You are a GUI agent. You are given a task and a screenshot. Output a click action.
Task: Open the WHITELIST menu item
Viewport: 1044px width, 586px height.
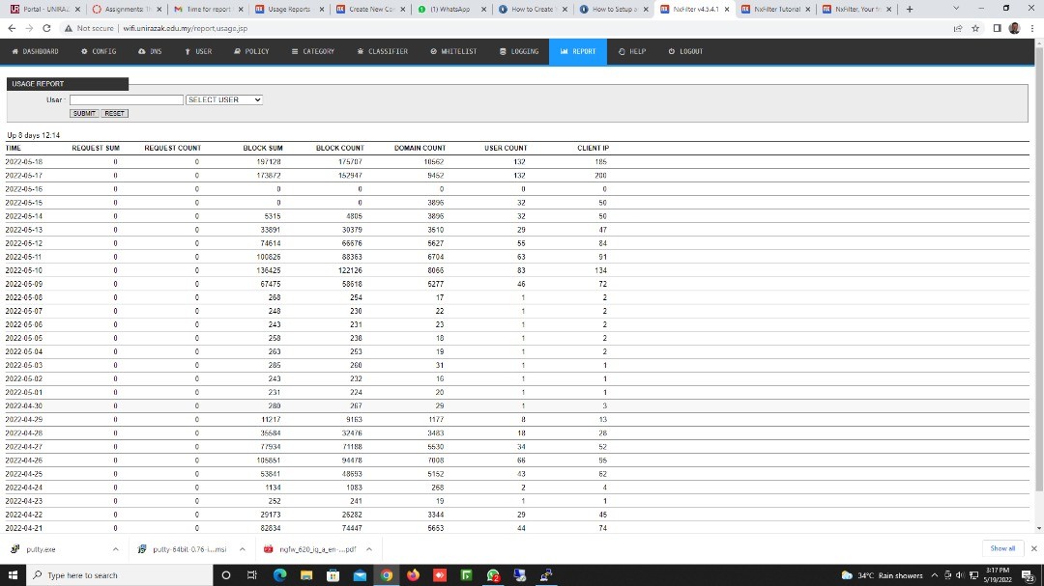453,51
